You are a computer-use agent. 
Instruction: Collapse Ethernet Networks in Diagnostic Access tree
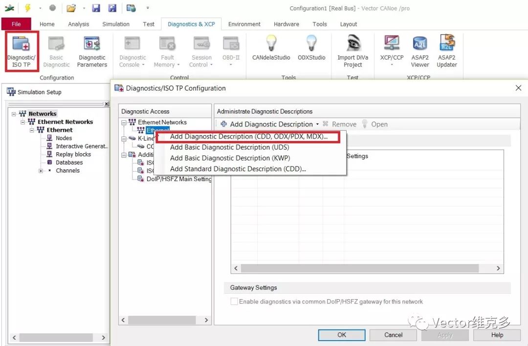pyautogui.click(x=124, y=122)
